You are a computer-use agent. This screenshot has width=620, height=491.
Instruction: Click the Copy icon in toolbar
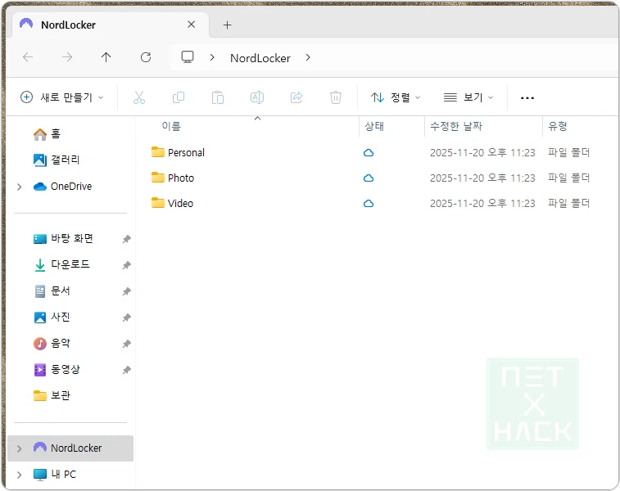[179, 97]
